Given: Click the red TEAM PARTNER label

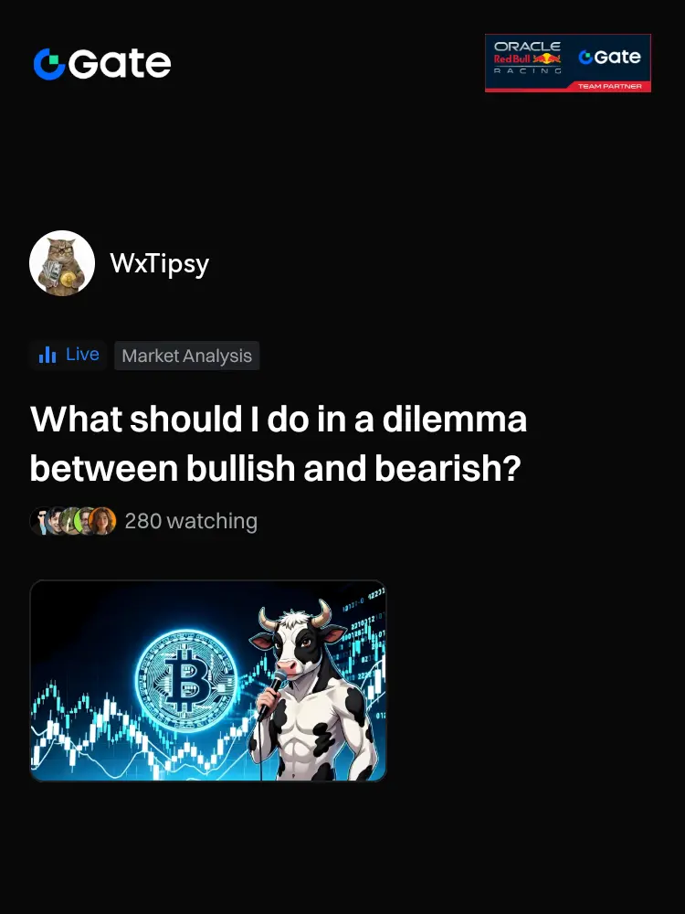Looking at the screenshot, I should [609, 86].
